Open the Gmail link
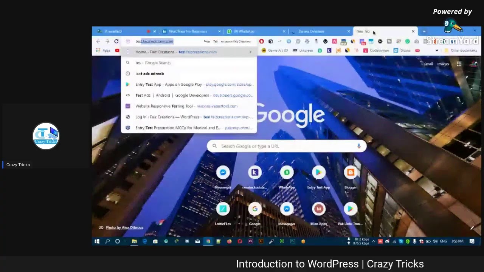Screen dimensions: 484x272 (x=428, y=64)
